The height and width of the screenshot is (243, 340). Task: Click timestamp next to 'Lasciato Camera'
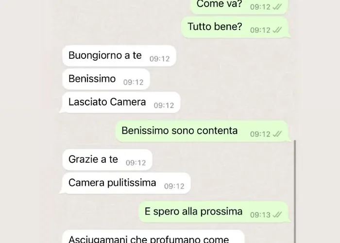pos(164,105)
